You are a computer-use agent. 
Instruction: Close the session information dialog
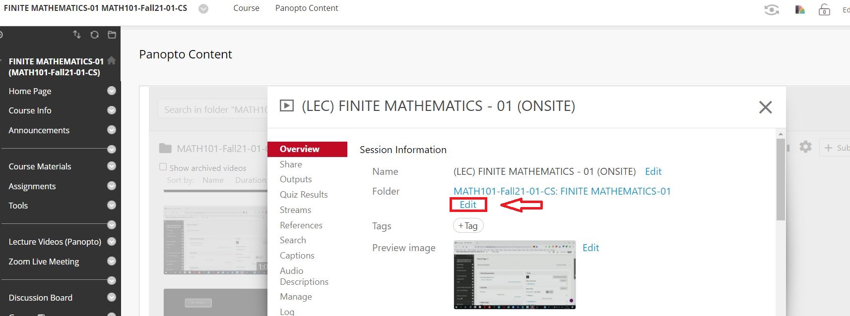pos(765,107)
